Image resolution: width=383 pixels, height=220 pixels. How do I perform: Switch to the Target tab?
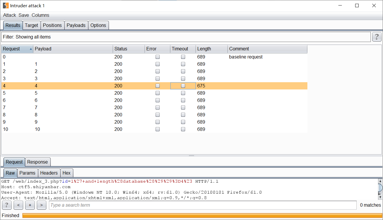pyautogui.click(x=32, y=25)
